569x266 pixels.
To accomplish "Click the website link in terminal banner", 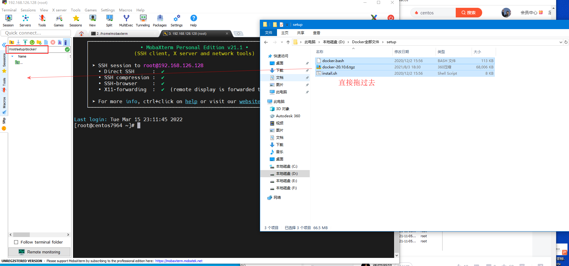I will click(x=250, y=101).
